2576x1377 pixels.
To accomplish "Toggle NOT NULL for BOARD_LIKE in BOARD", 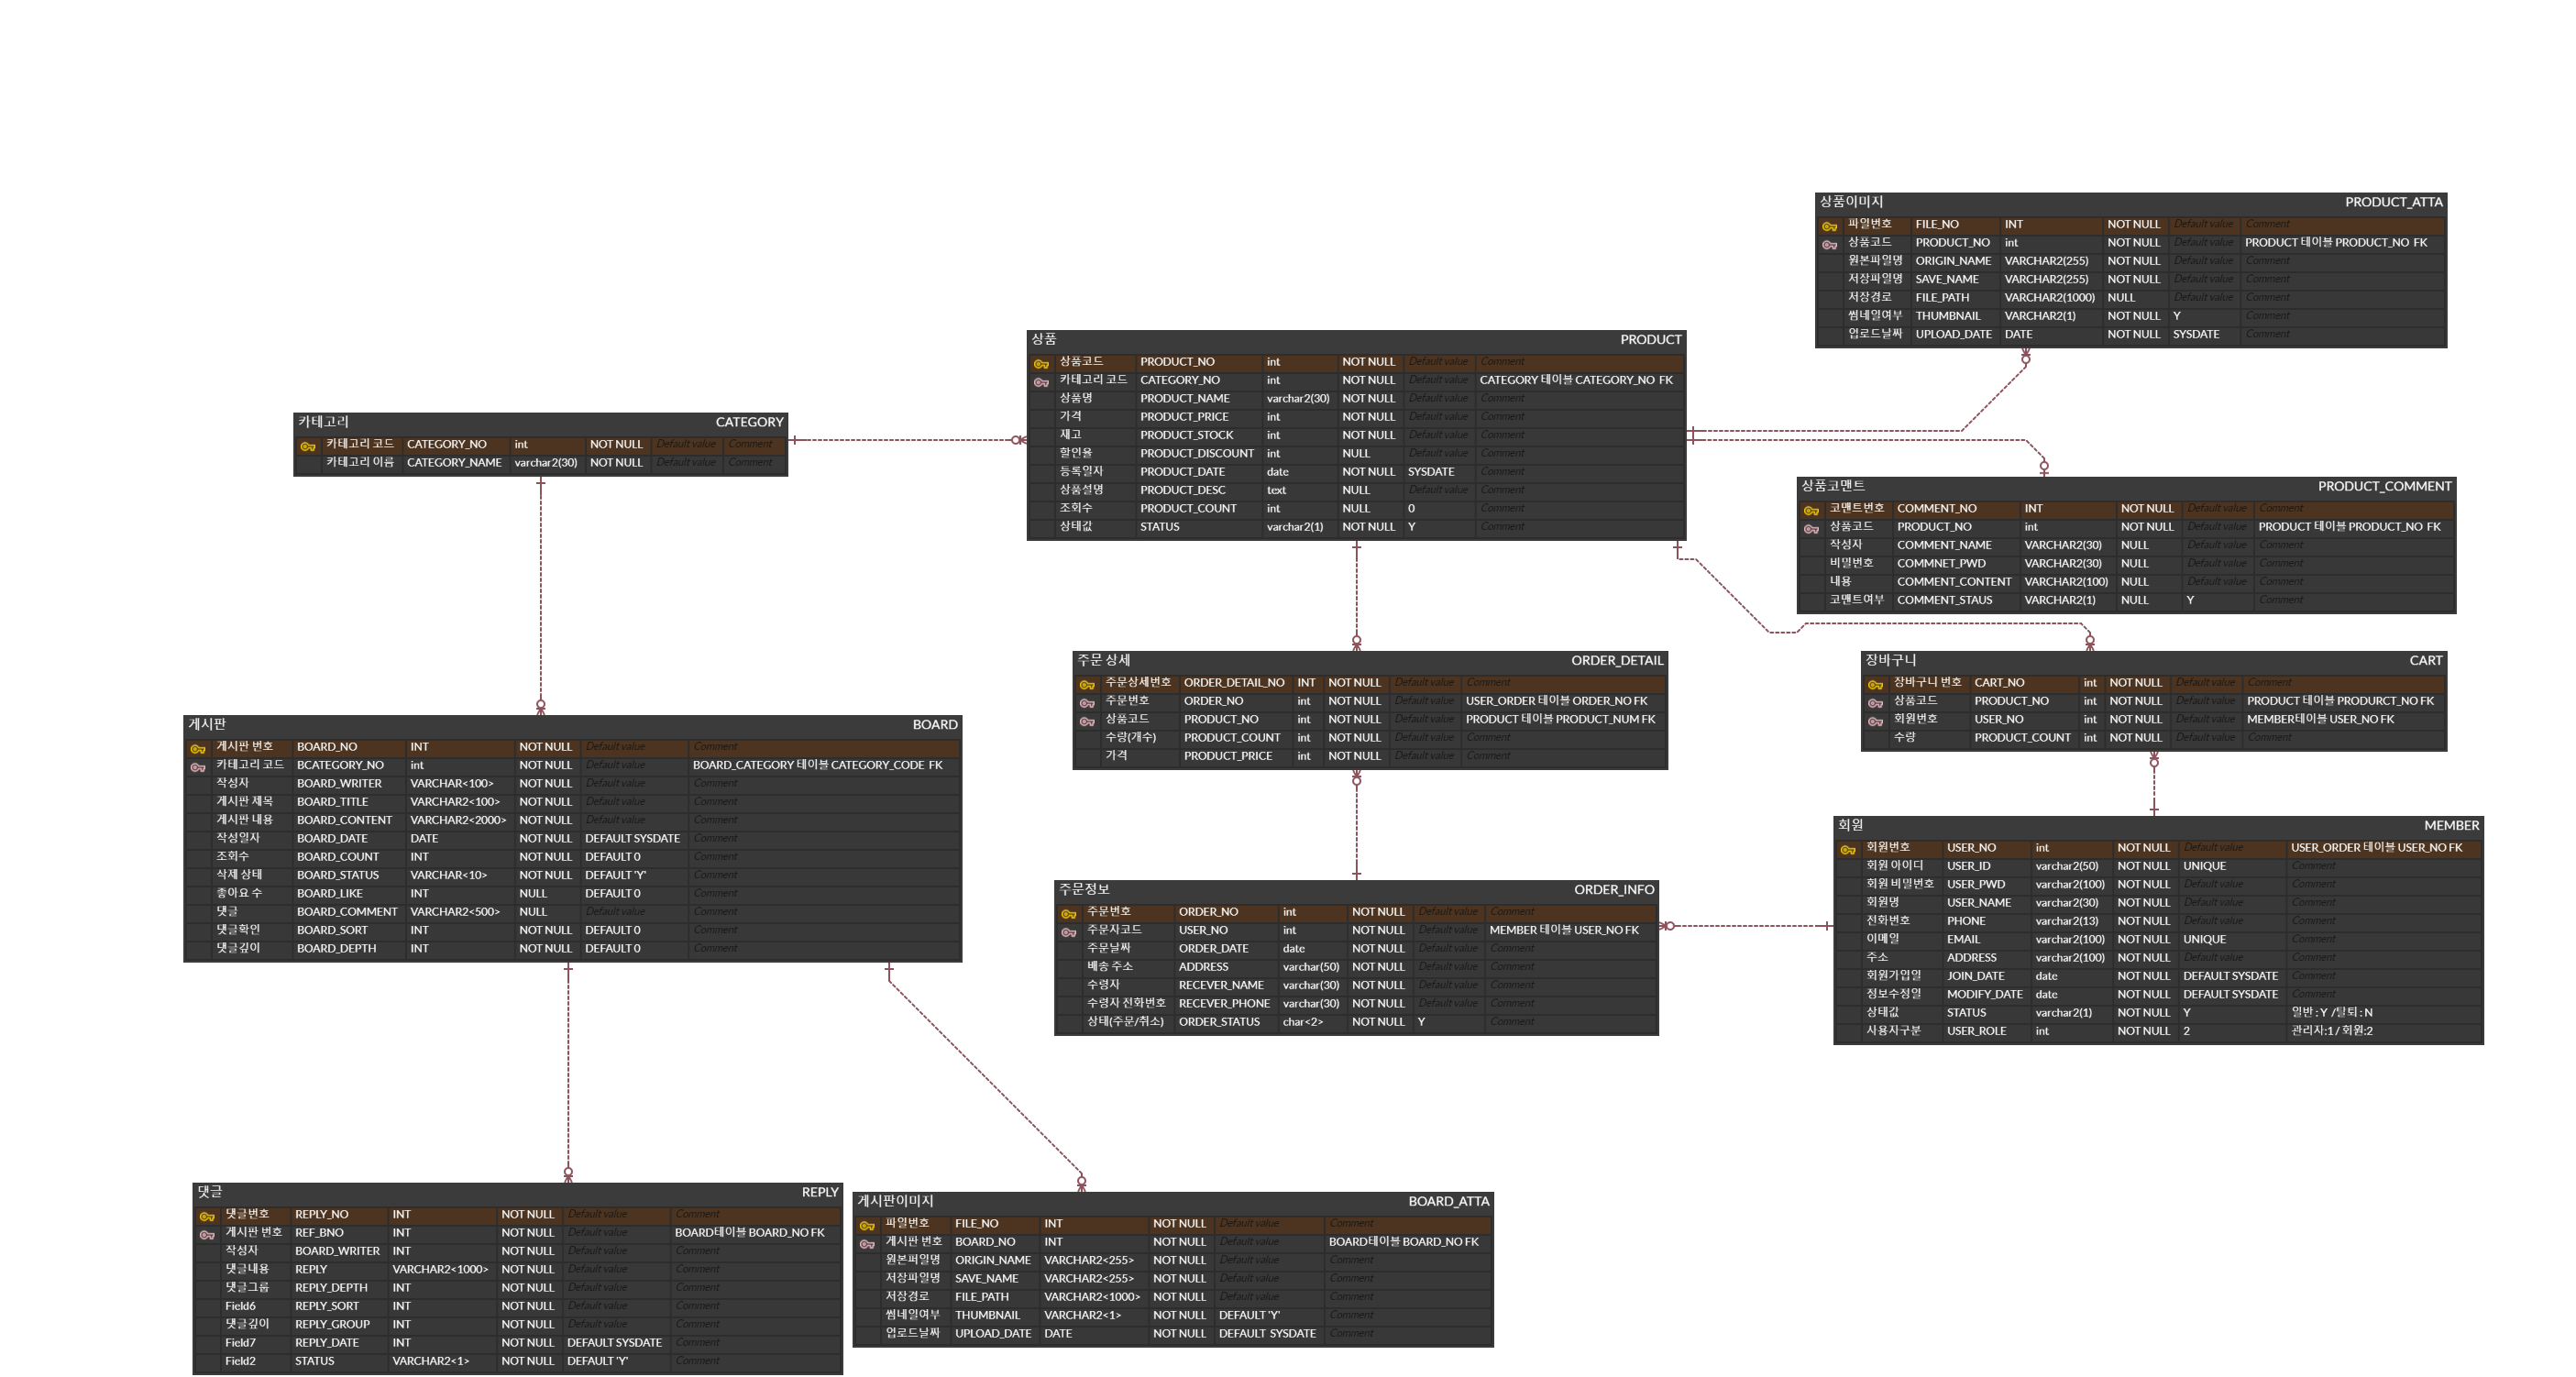I will pos(533,892).
